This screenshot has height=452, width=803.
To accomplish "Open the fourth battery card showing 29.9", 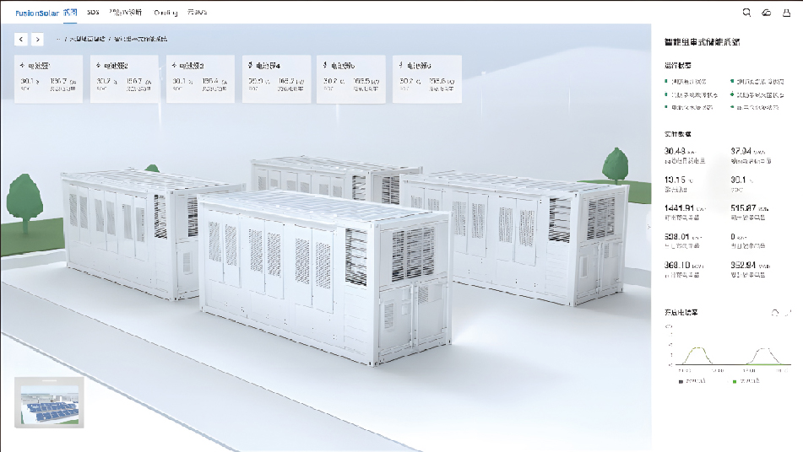I will 276,78.
